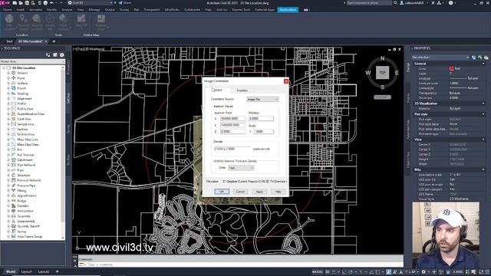Switch to the Layout1 tab

coord(27,271)
